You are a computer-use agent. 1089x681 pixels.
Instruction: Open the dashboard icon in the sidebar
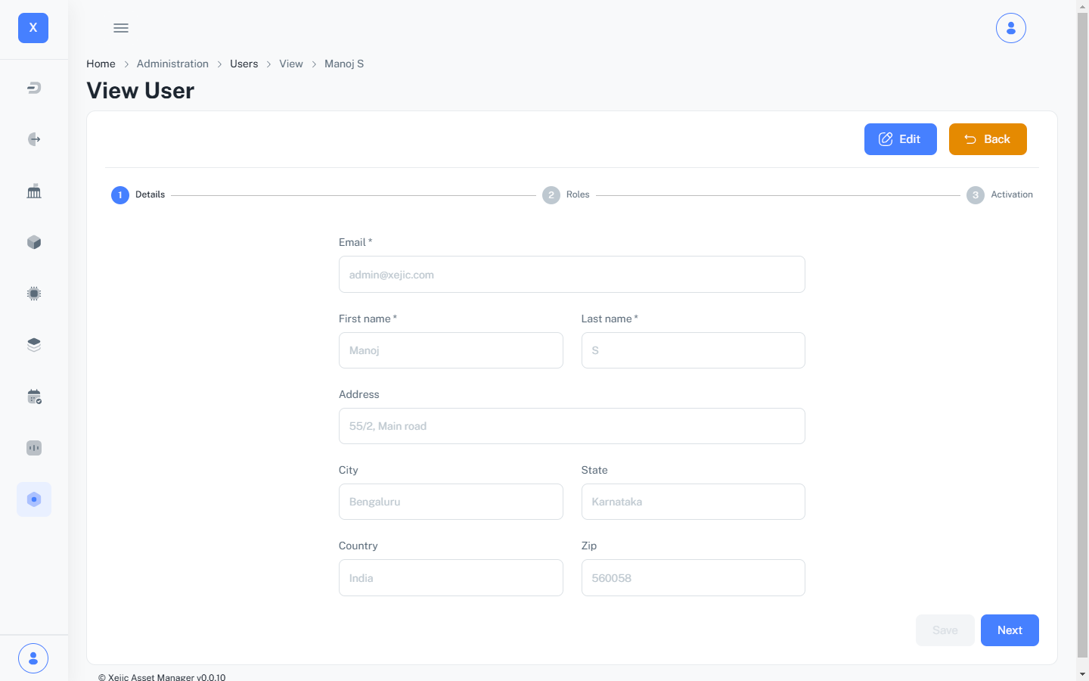tap(34, 88)
